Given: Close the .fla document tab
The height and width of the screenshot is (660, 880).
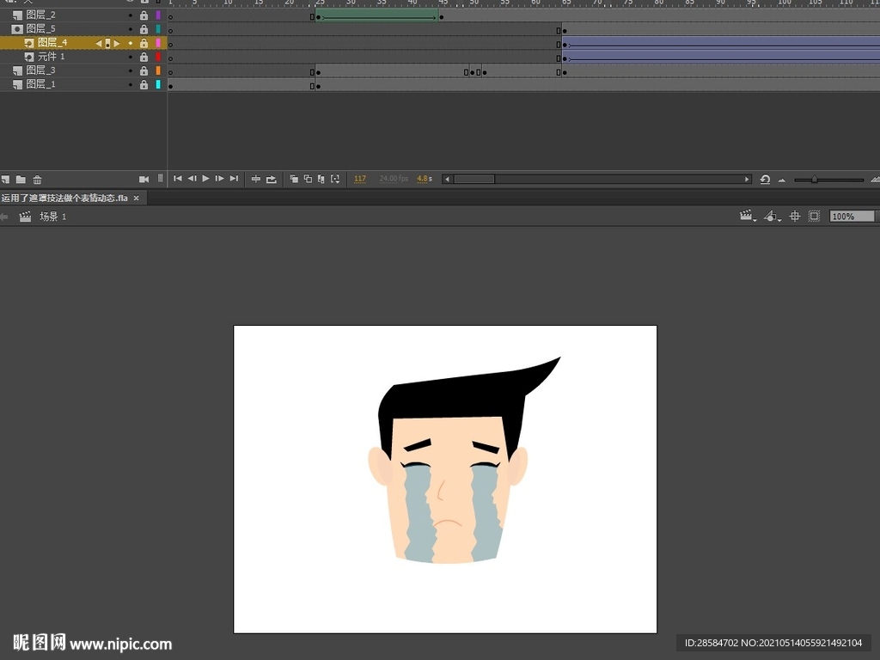Looking at the screenshot, I should tap(137, 199).
